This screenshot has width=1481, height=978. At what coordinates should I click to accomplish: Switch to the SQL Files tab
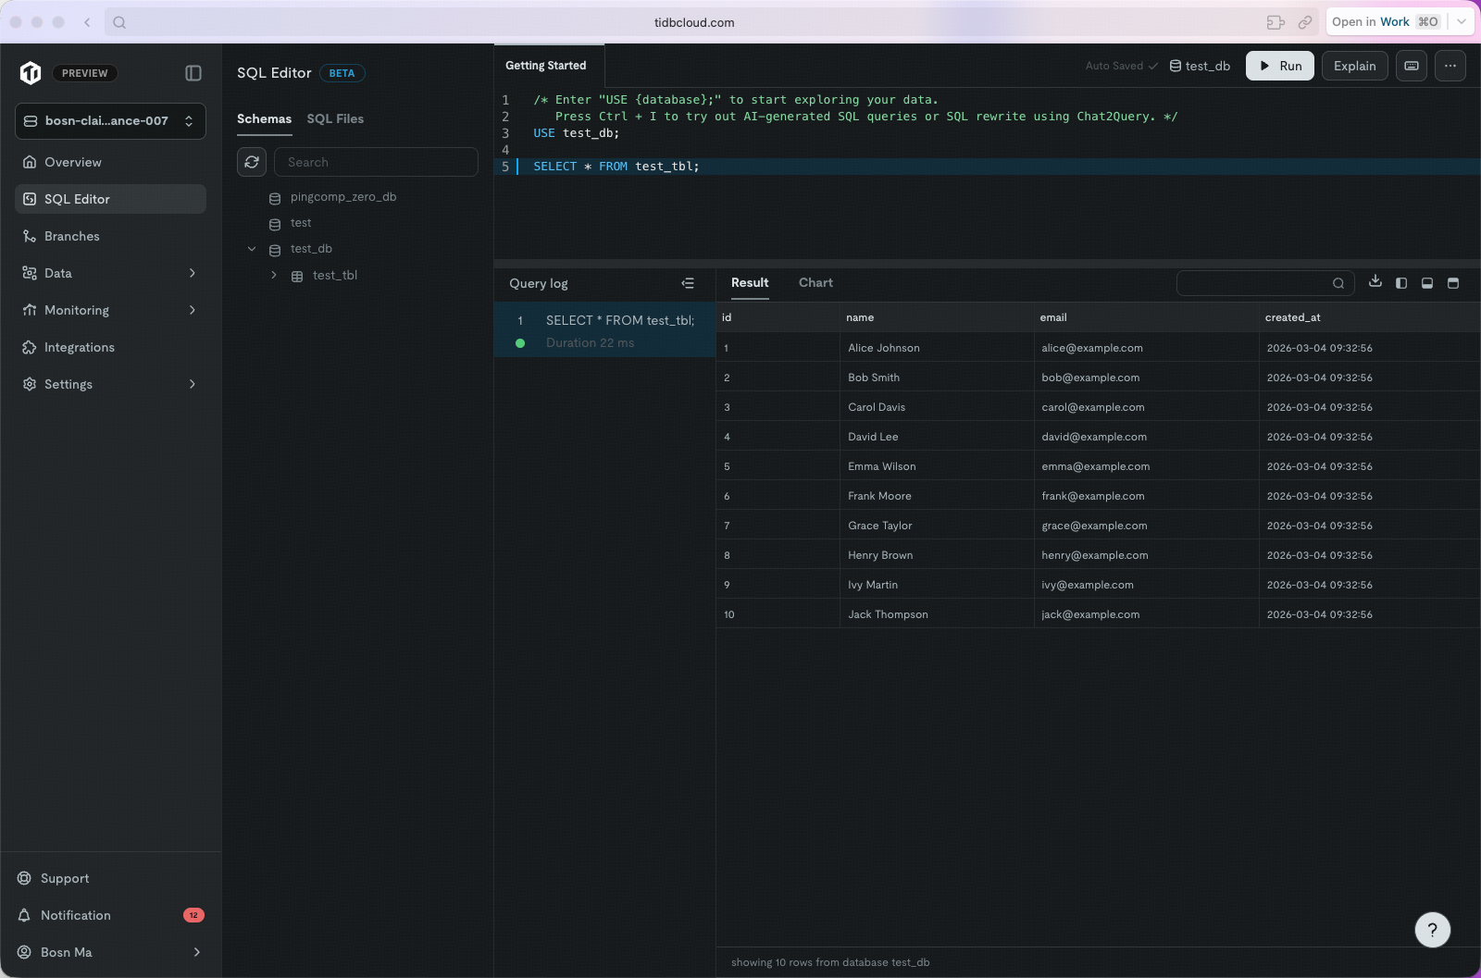335,118
